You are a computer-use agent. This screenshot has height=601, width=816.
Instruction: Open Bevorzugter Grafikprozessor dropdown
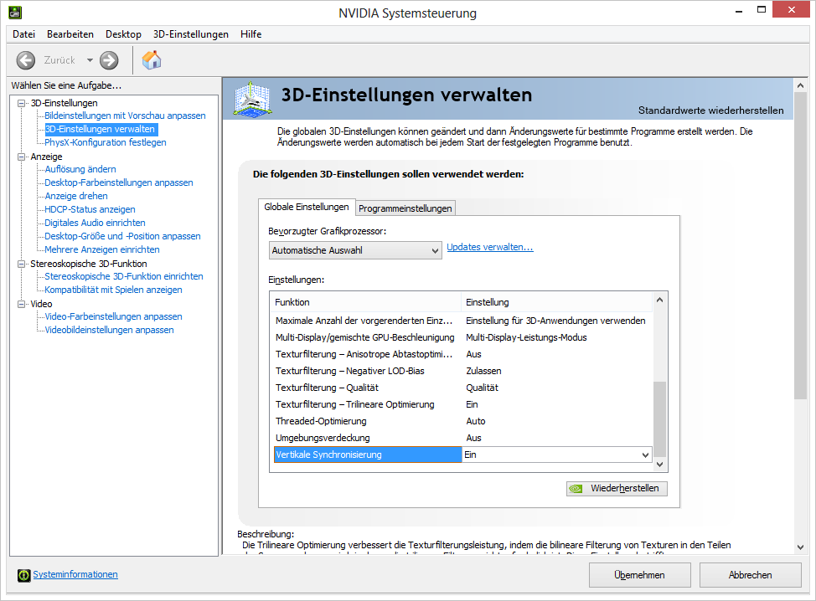(x=355, y=250)
